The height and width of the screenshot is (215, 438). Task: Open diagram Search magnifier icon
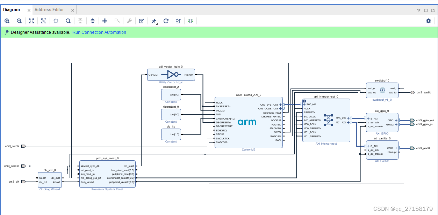tap(68, 21)
